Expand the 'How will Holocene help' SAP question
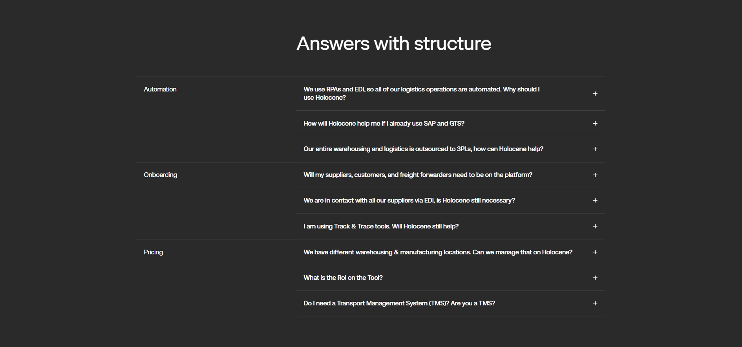 pos(384,123)
